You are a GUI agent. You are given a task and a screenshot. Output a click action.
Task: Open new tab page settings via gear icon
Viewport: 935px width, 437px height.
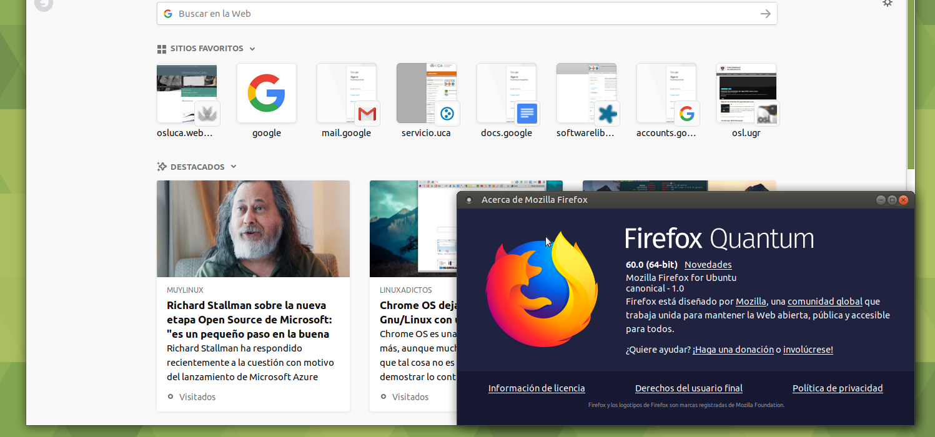(888, 4)
